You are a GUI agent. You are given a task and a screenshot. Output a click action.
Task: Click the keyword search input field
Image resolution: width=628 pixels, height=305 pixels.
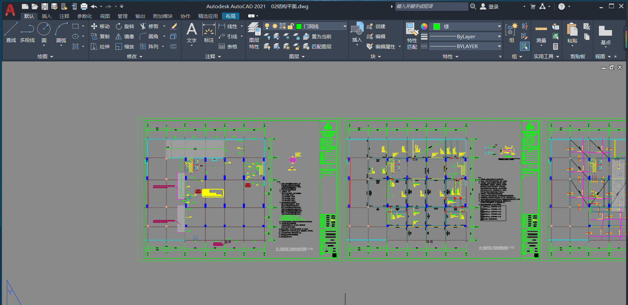[431, 6]
